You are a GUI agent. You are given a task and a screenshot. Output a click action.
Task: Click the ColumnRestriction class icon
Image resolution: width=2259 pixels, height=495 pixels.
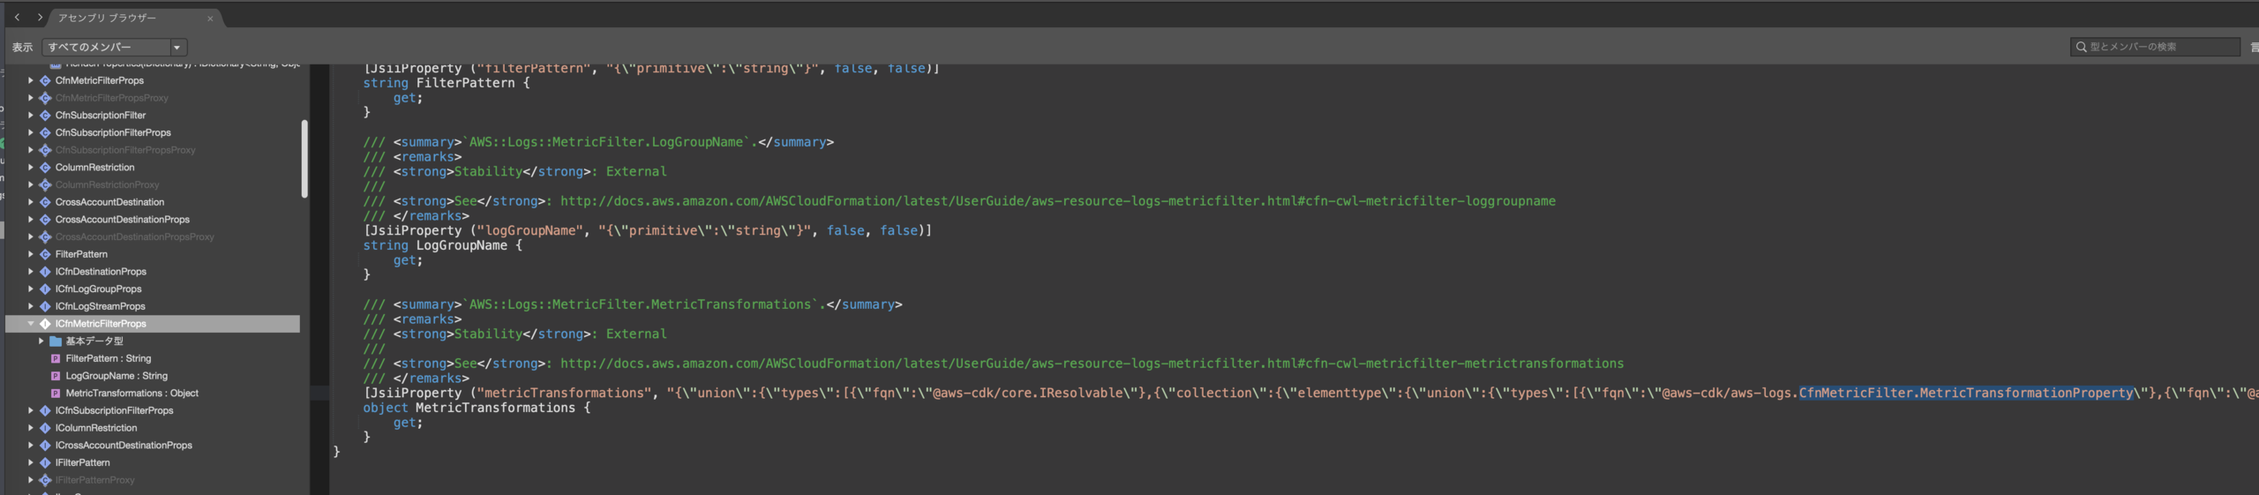(45, 168)
